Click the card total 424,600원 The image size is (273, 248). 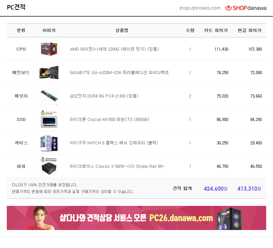[216, 189]
